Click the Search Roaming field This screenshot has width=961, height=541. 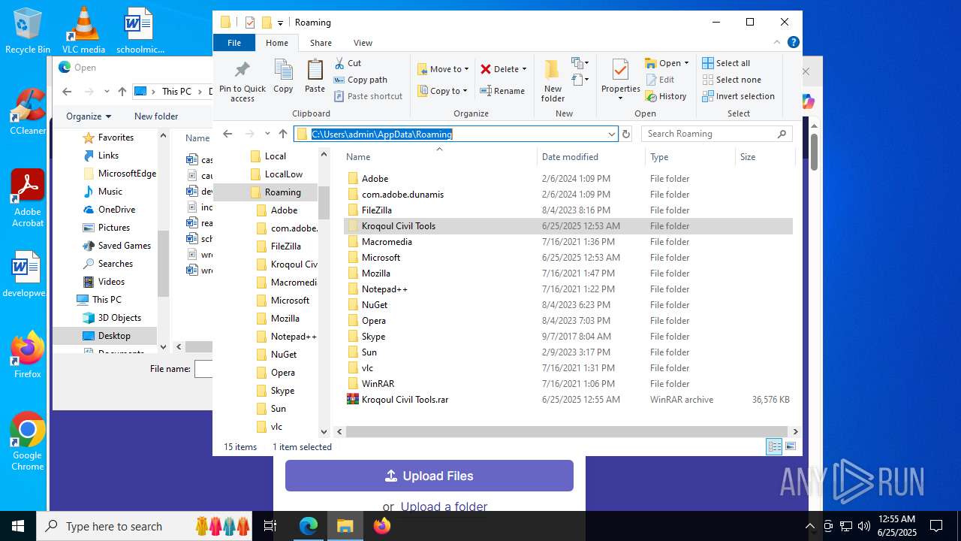[717, 134]
